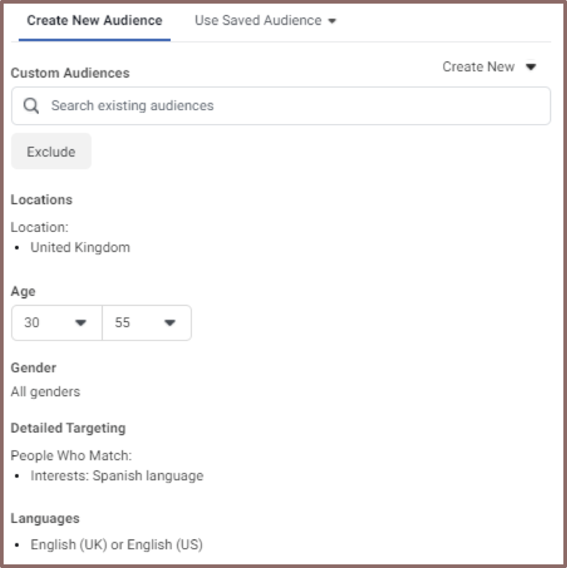
Task: Open minimum age dropdown showing 30
Action: coord(57,322)
